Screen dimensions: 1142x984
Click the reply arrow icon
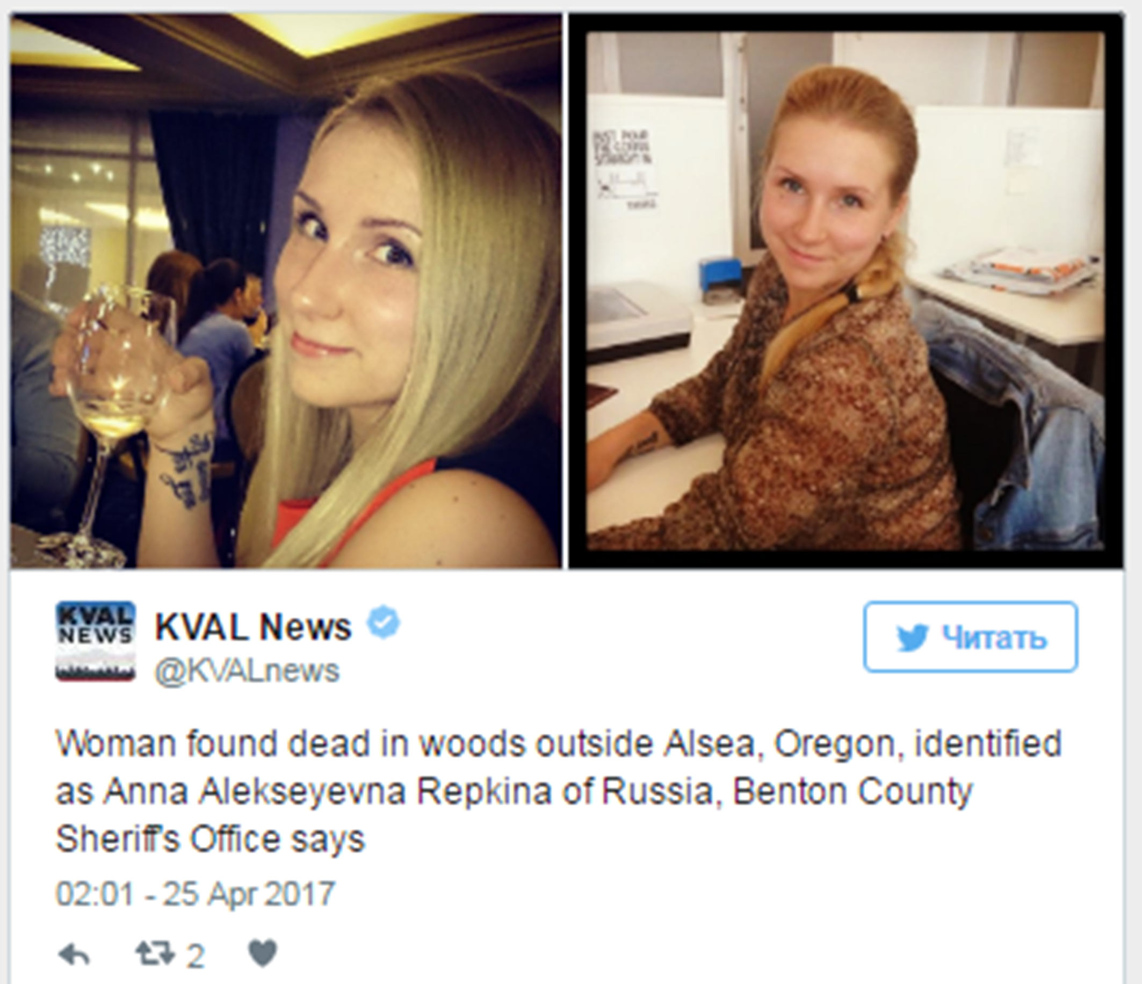tap(74, 954)
